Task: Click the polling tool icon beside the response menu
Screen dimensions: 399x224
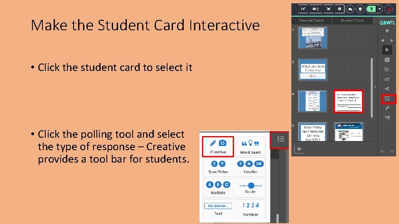Action: (280, 139)
